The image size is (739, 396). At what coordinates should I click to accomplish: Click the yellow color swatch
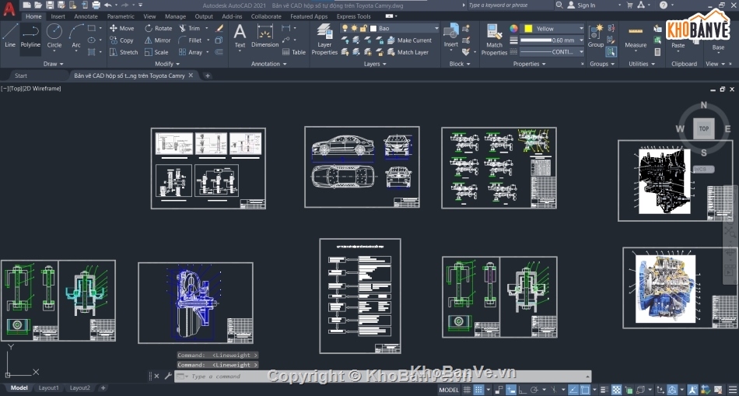pyautogui.click(x=528, y=28)
